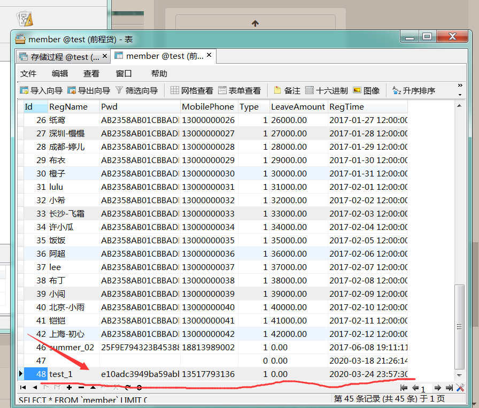Open the 查看 menu
The height and width of the screenshot is (408, 479).
coord(91,73)
